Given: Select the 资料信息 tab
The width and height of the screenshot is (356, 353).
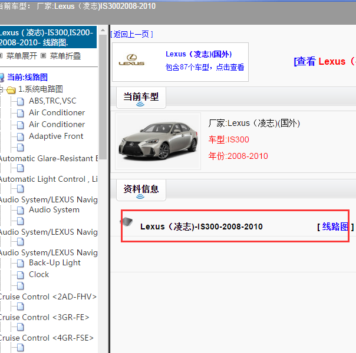Looking at the screenshot, I should pos(141,190).
